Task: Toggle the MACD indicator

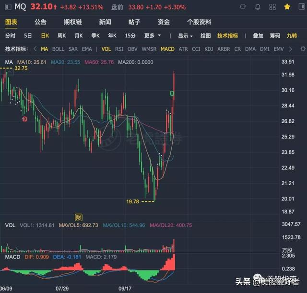Action: tap(167, 49)
